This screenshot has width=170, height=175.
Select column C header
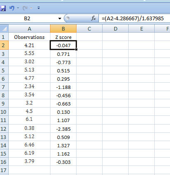[89, 29]
